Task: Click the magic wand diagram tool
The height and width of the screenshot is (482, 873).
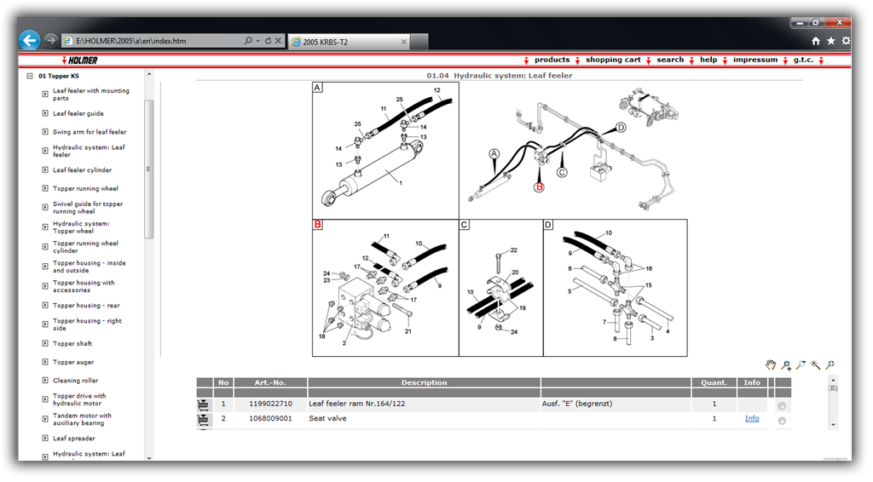Action: point(815,364)
